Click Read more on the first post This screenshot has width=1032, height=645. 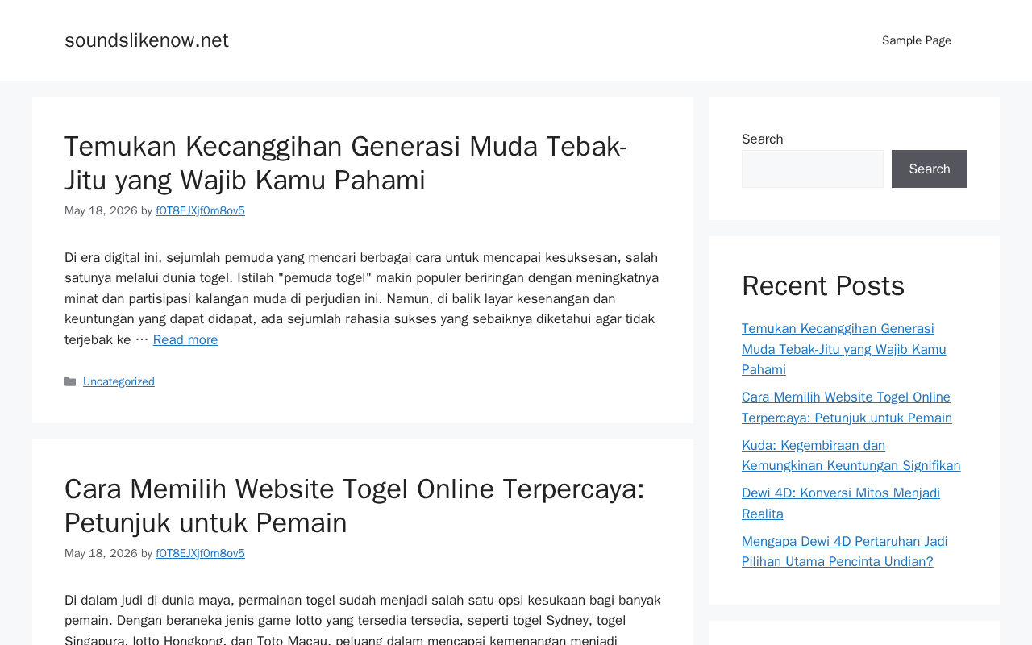point(185,339)
